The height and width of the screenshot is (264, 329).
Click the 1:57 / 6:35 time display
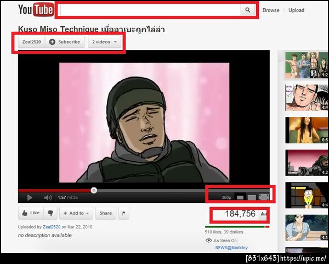pyautogui.click(x=68, y=197)
